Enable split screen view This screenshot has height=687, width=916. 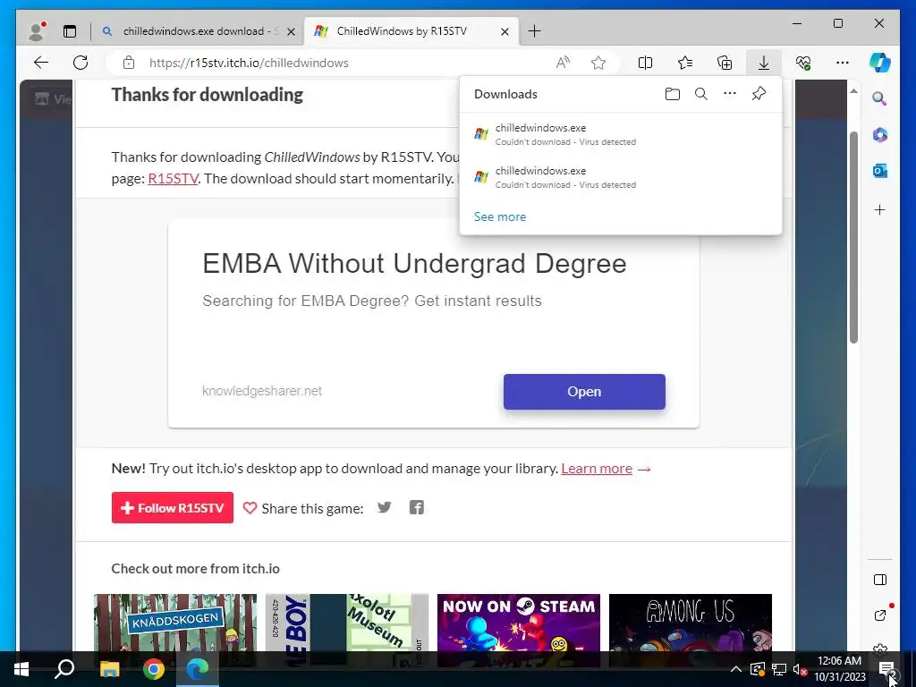[646, 63]
